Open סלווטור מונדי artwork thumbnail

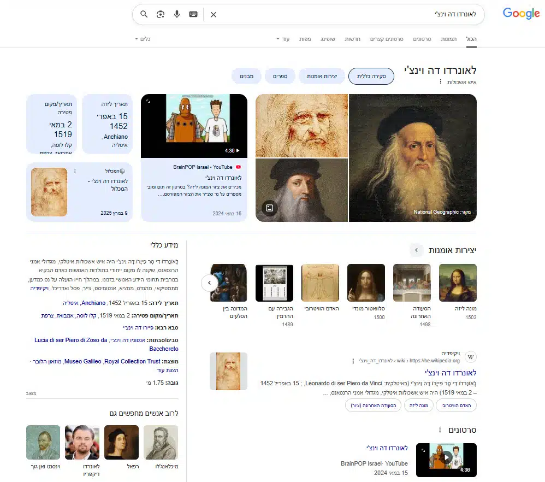pyautogui.click(x=366, y=283)
